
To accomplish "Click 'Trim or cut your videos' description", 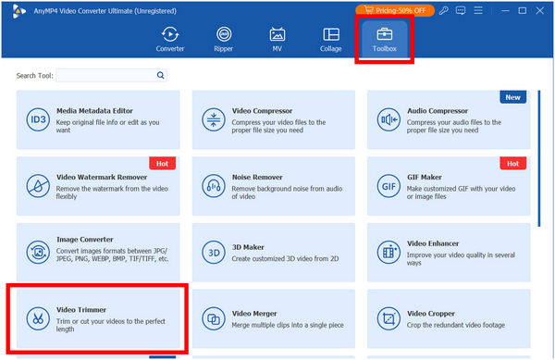I will click(x=110, y=325).
